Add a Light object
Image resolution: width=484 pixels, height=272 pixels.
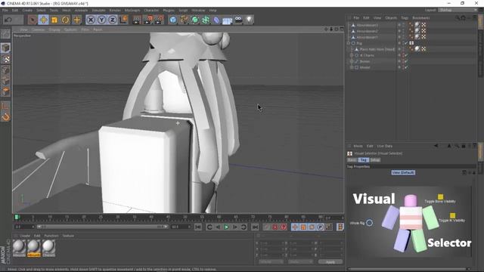tap(250, 20)
